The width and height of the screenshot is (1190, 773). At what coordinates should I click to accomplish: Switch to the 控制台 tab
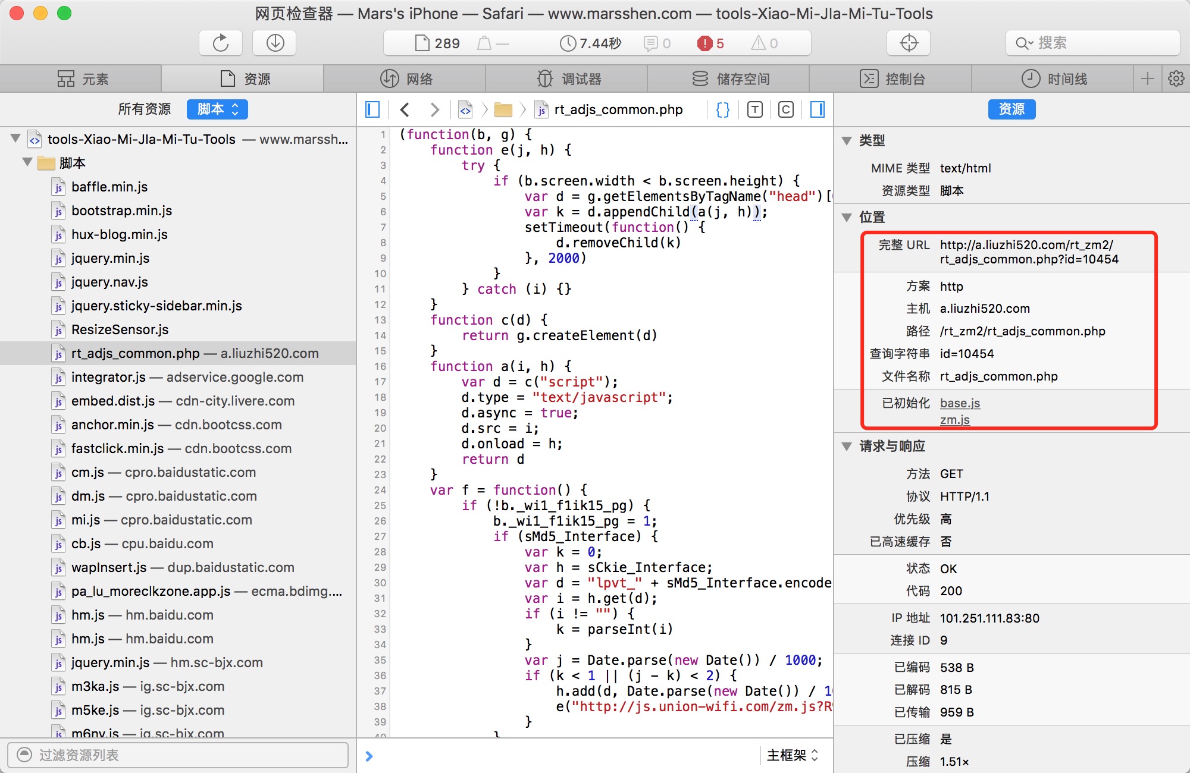892,78
